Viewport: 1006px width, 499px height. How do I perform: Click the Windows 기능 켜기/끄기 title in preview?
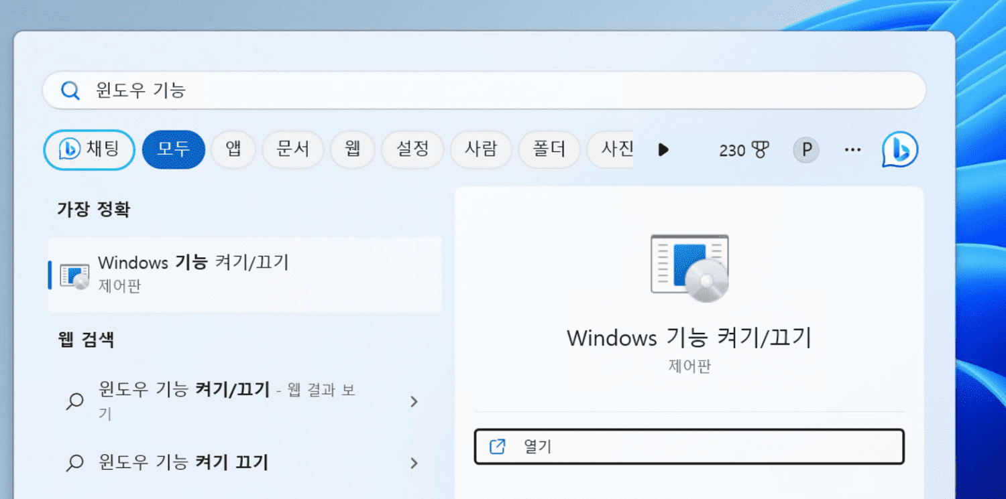pos(689,338)
